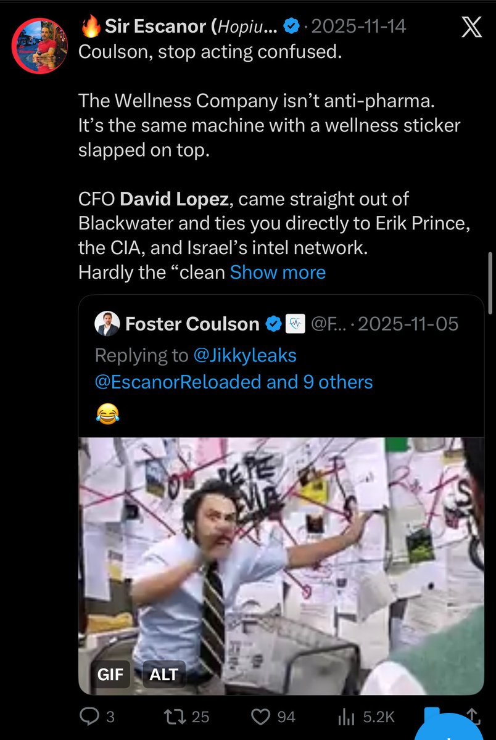This screenshot has height=740, width=496.
Task: Open Sir Escanor's profile avatar
Action: click(x=40, y=46)
